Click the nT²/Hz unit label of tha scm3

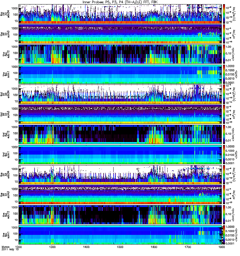pos(234,34)
